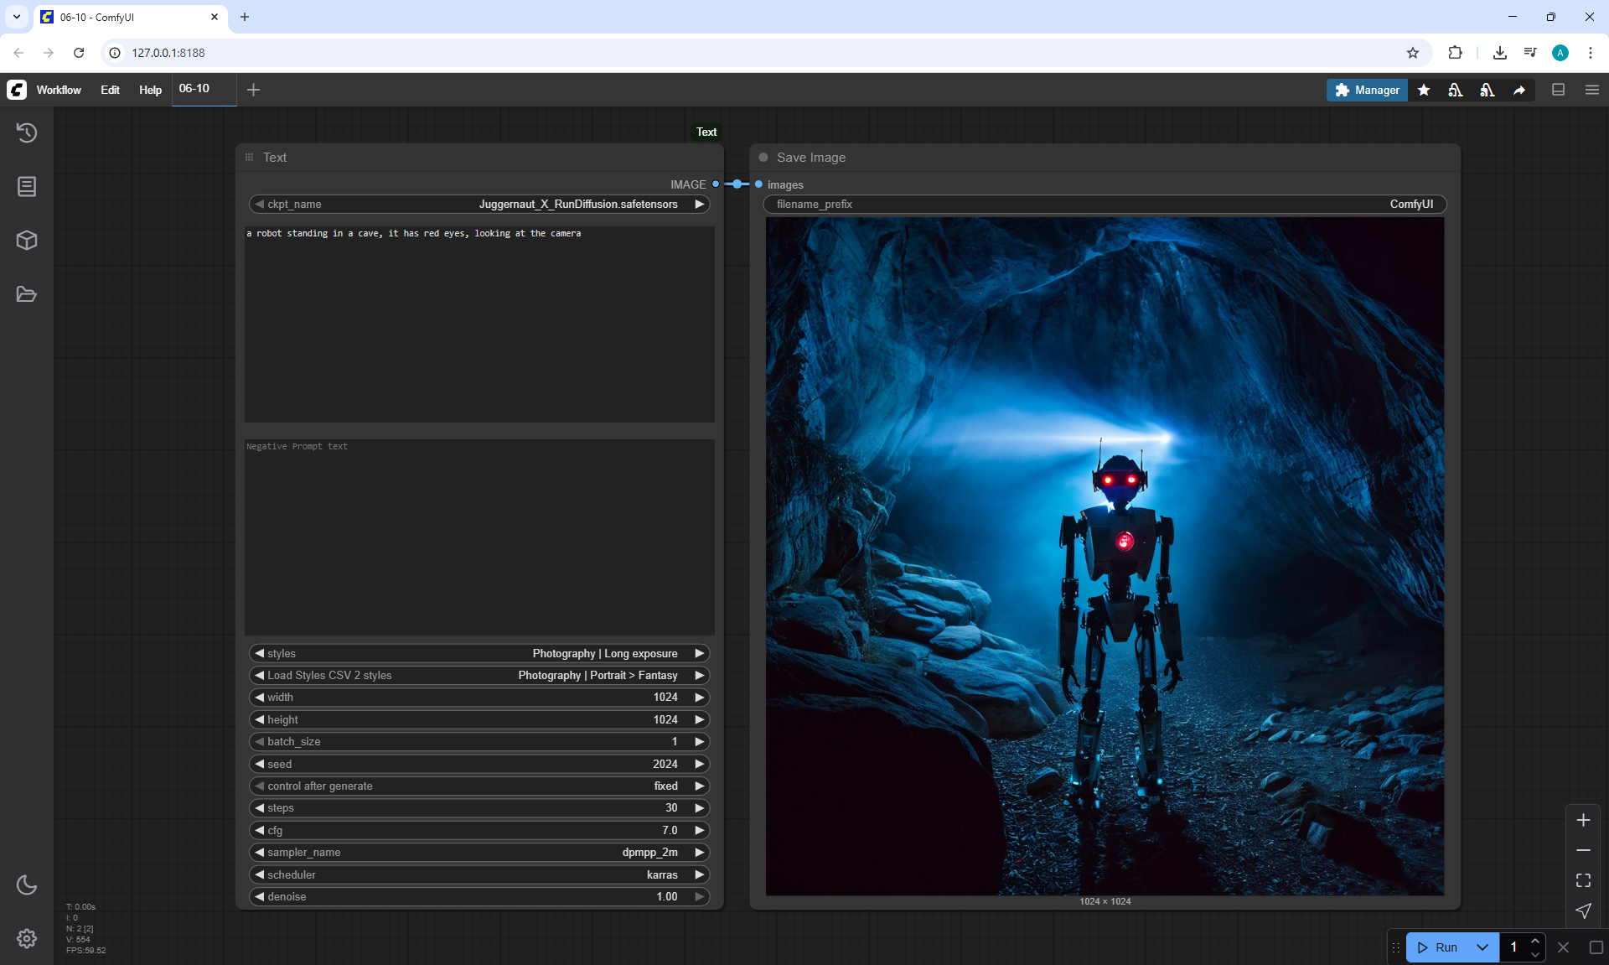Open the Edit menu
Image resolution: width=1609 pixels, height=965 pixels.
point(110,90)
